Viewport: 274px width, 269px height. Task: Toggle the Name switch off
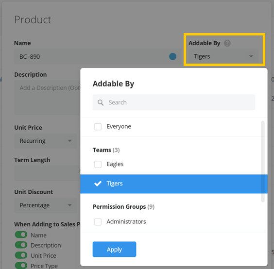pyautogui.click(x=21, y=235)
